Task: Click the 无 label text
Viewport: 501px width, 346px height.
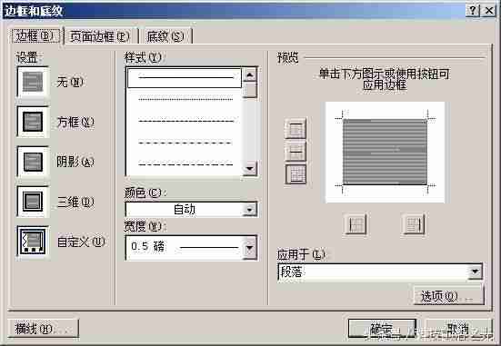Action: tap(70, 82)
